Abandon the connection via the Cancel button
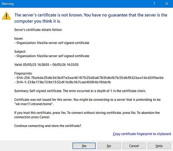 134,146
